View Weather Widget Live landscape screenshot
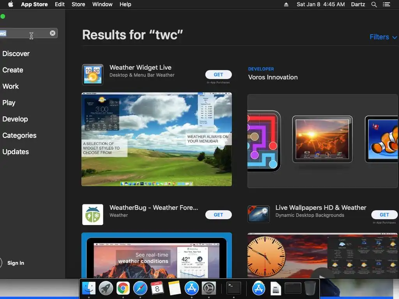Image resolution: width=399 pixels, height=299 pixels. tap(157, 139)
